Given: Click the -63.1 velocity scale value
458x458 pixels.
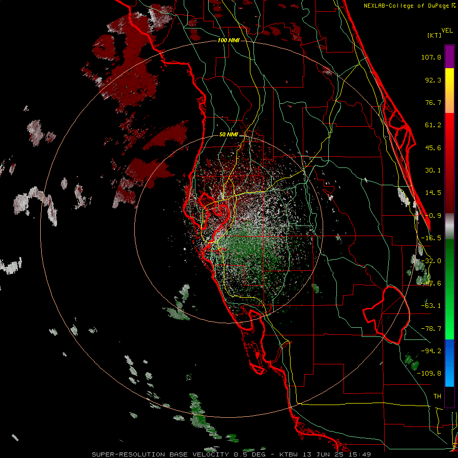Looking at the screenshot, I should (x=431, y=306).
